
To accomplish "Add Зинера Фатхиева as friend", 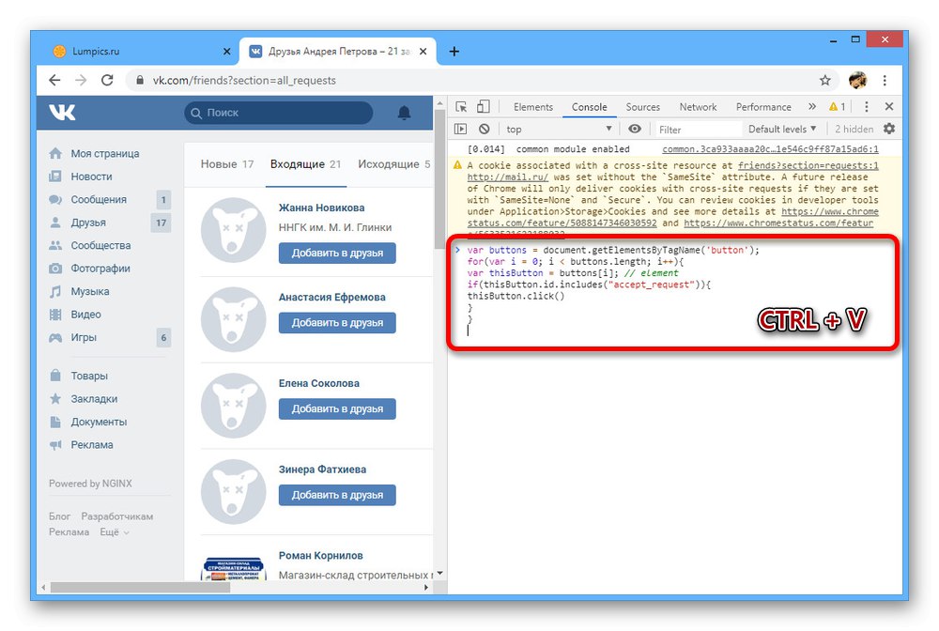I will (x=337, y=495).
